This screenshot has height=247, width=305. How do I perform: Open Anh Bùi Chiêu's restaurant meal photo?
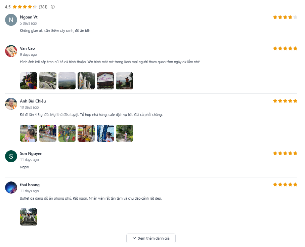pyautogui.click(x=86, y=133)
